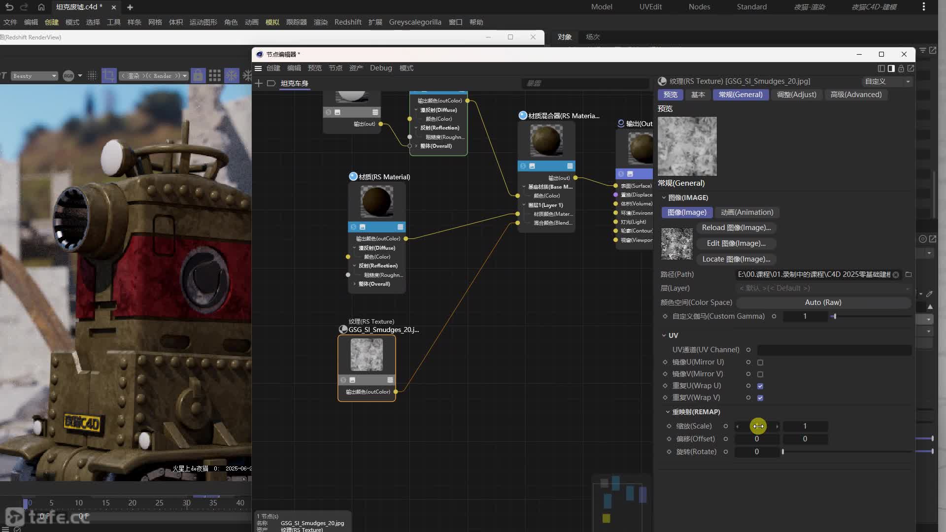This screenshot has width=946, height=532.
Task: Select the 图像(Image) sub-tab
Action: pyautogui.click(x=687, y=212)
